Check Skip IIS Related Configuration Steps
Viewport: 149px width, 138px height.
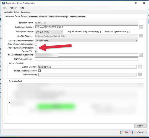pyautogui.click(x=100, y=32)
